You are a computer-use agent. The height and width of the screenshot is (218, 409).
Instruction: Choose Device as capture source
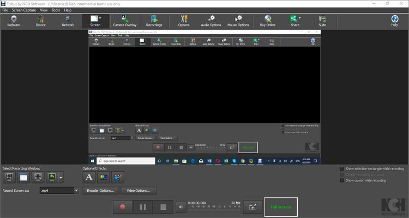tap(41, 21)
